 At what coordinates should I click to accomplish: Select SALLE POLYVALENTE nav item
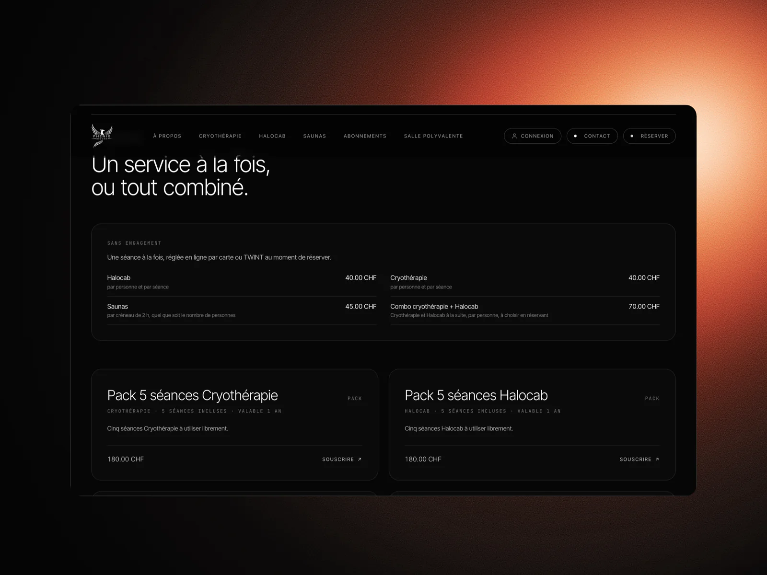(433, 136)
